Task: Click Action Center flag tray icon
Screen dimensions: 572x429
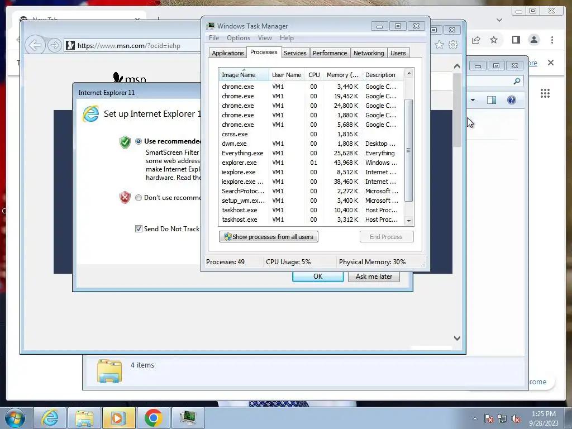Action: click(x=489, y=418)
